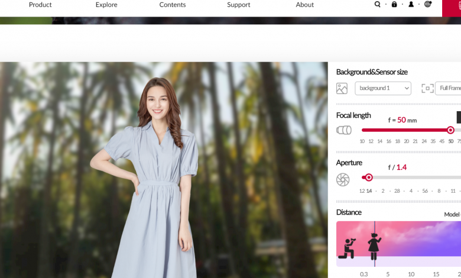Click the 10 mark on focal length scale
This screenshot has width=461, height=278.
click(362, 141)
